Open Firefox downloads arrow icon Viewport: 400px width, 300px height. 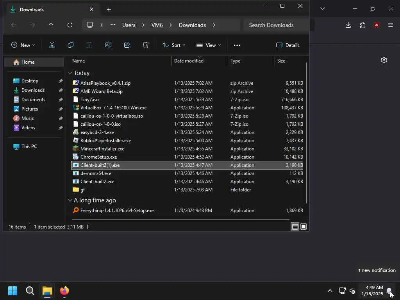point(348,25)
